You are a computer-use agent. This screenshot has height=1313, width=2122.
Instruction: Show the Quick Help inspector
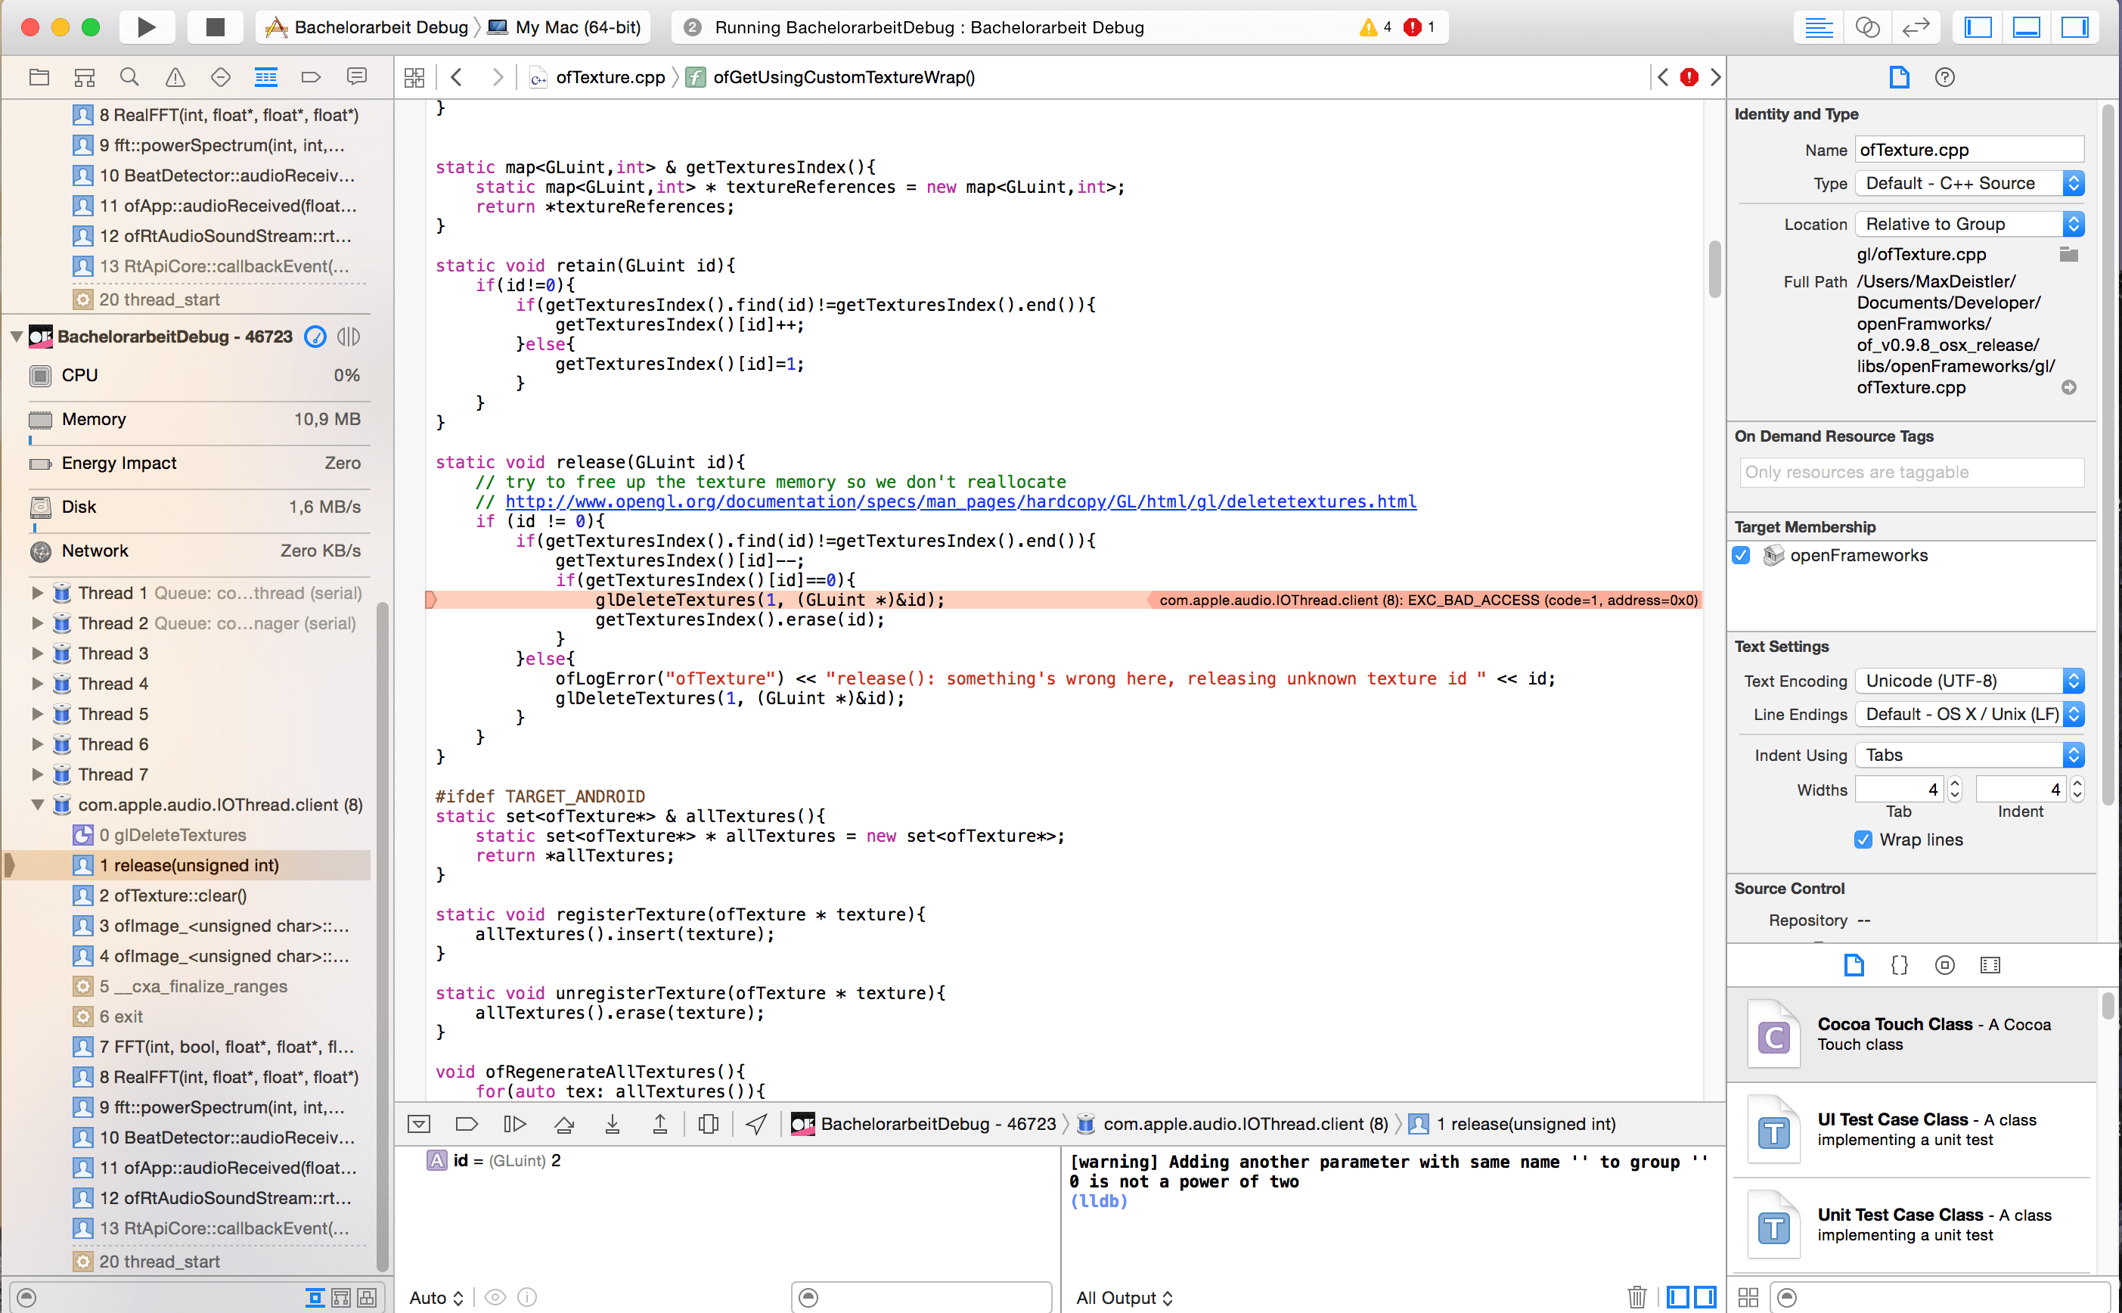1944,77
